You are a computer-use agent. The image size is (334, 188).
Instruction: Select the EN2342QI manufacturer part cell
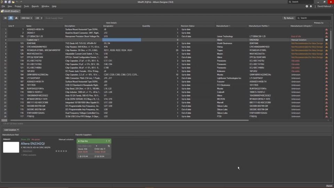tap(269, 40)
